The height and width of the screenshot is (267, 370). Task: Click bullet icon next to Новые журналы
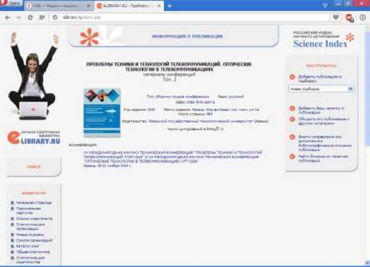13,235
